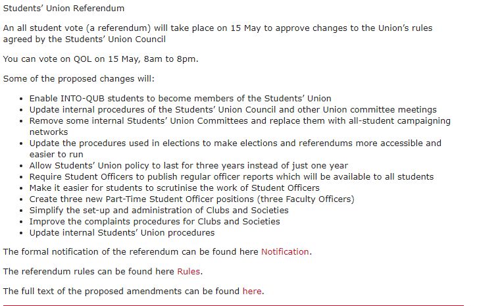477x306 pixels.
Task: Click 'Update internal Students' Union procedures' bullet
Action: tap(122, 233)
